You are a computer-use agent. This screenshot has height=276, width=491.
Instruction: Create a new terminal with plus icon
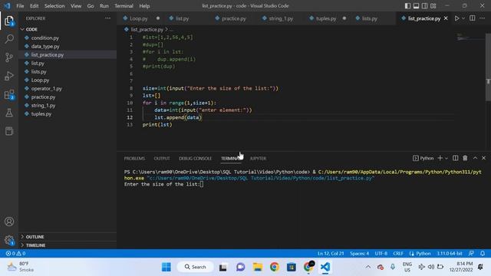tap(440, 158)
